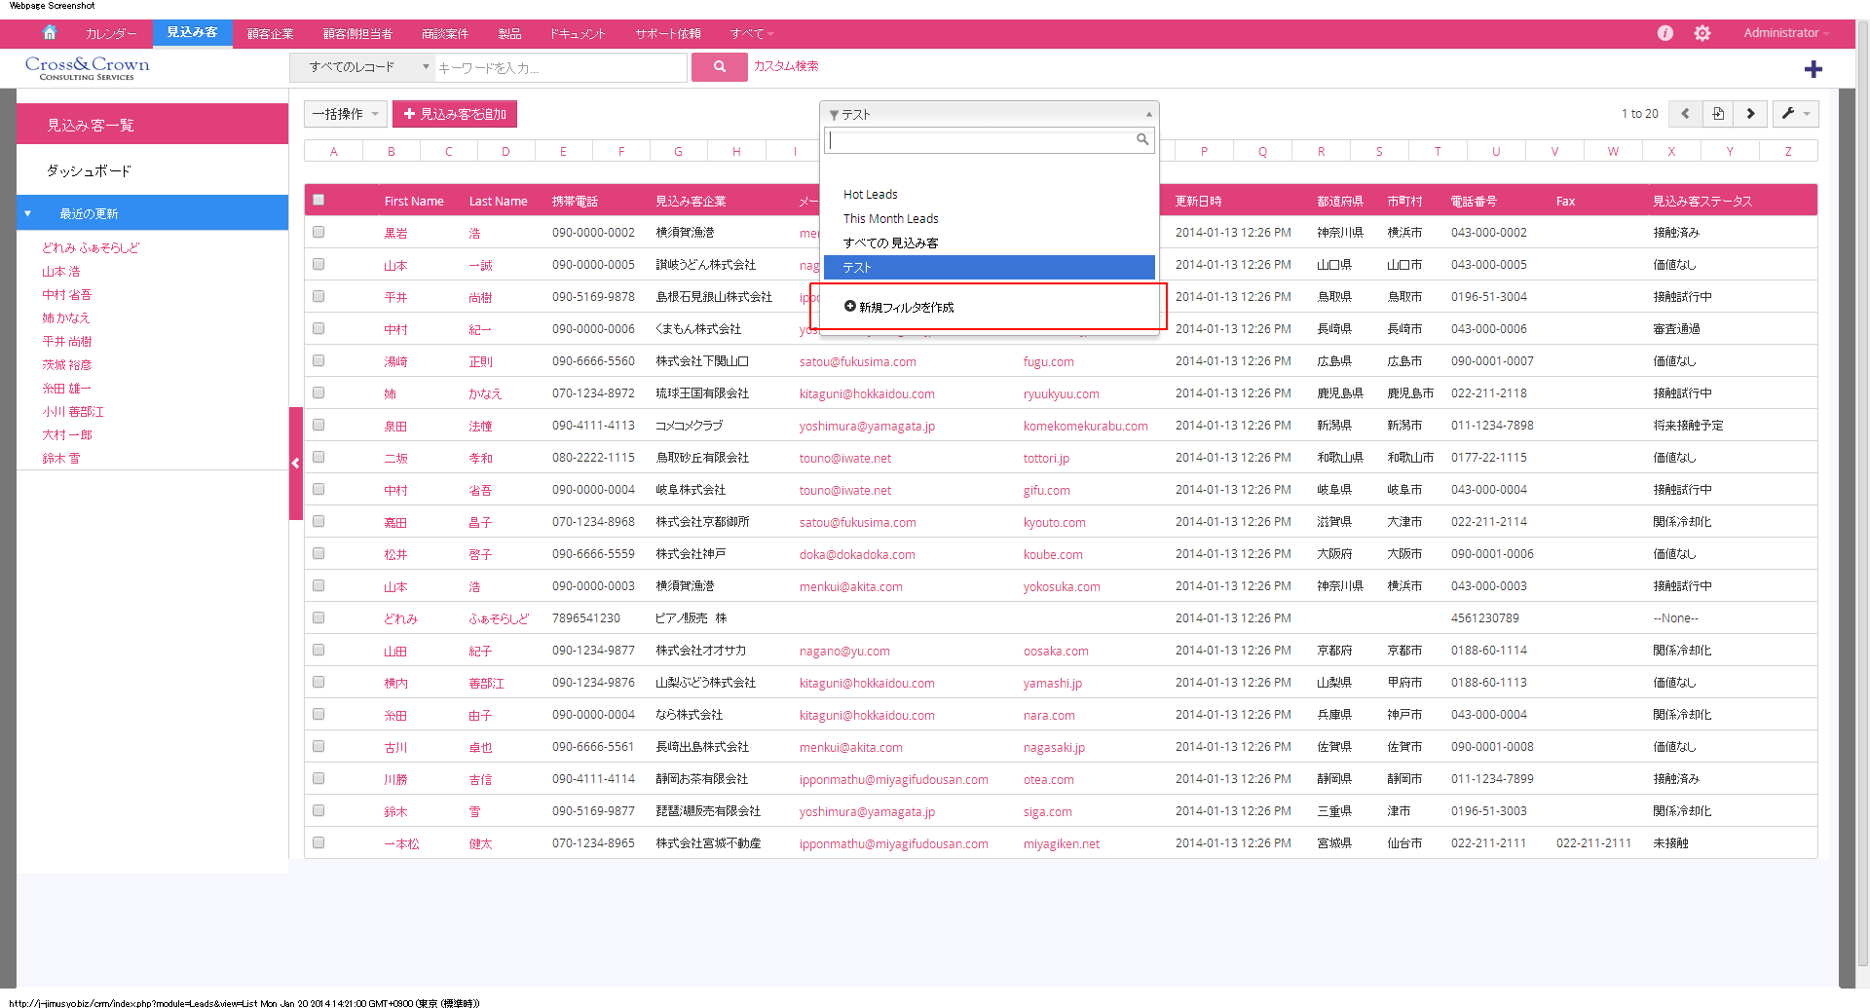Click the filter search input field
This screenshot has width=1870, height=1008.
[x=982, y=140]
